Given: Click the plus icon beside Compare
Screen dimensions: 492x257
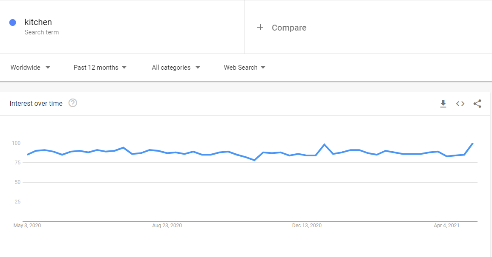Looking at the screenshot, I should click(x=260, y=28).
